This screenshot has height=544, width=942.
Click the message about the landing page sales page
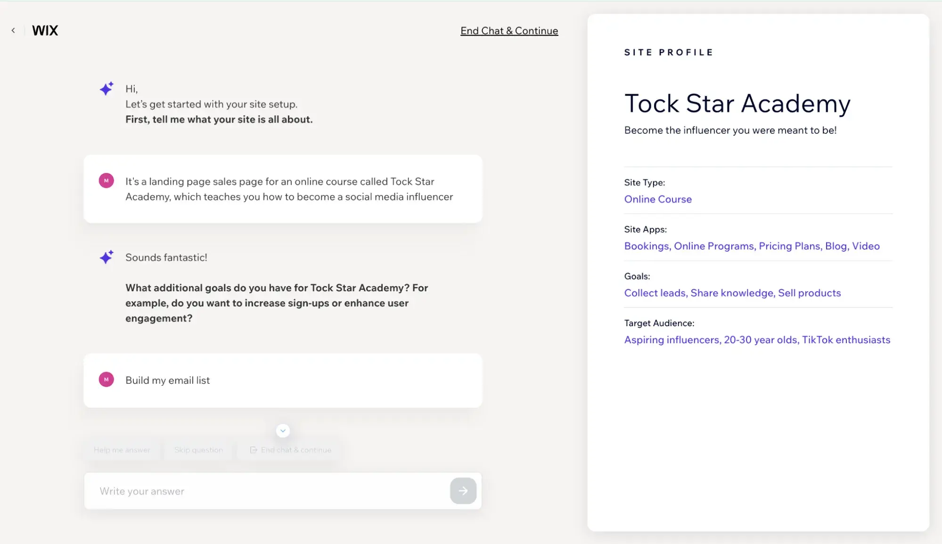[x=283, y=189]
